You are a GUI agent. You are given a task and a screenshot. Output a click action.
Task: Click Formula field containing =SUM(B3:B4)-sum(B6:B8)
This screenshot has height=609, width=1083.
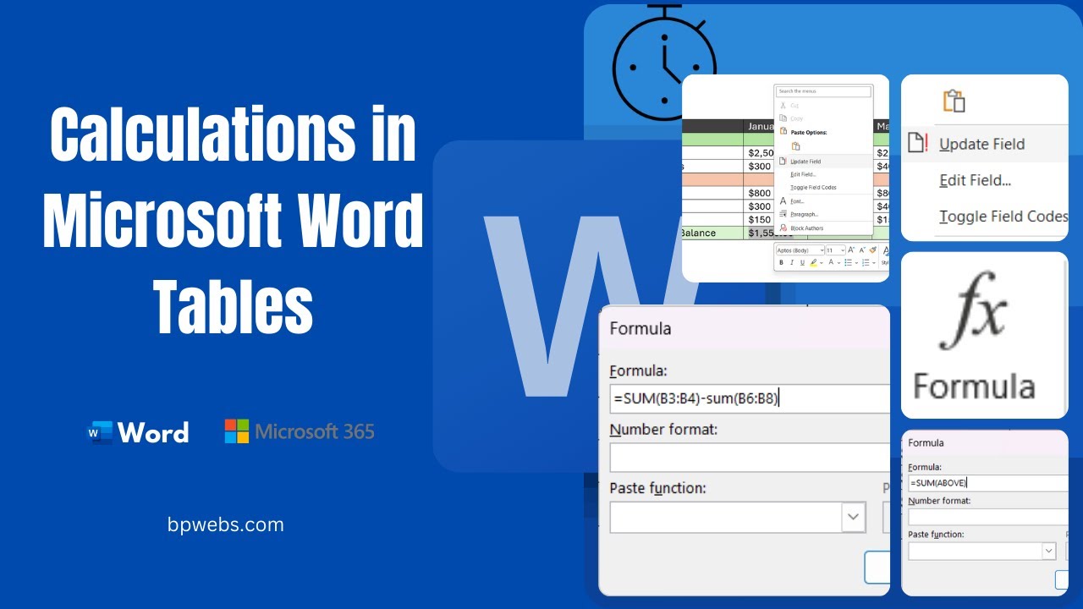click(750, 398)
